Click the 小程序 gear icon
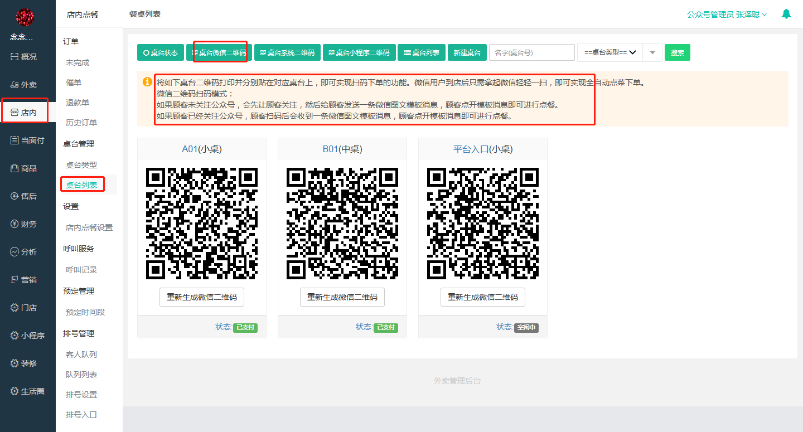Screen dimensions: 803x432 pyautogui.click(x=15, y=336)
